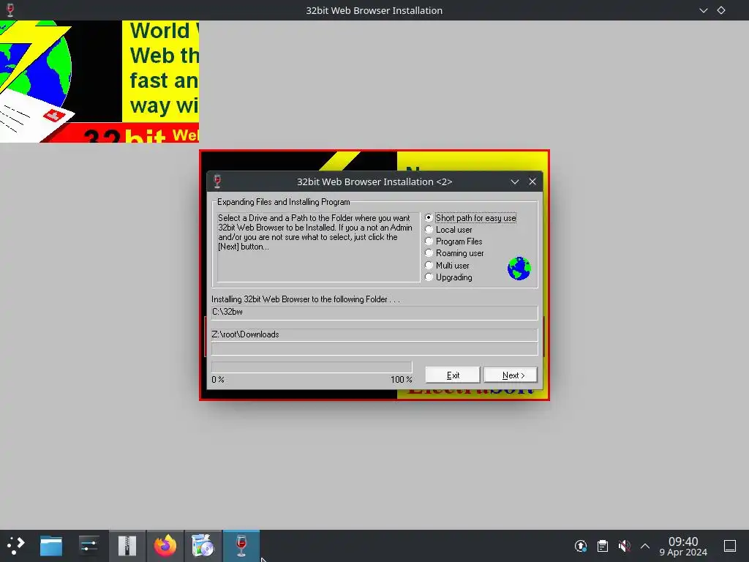Screen dimensions: 749x562
Task: Open the updates notifier tray icon
Action: [580, 546]
